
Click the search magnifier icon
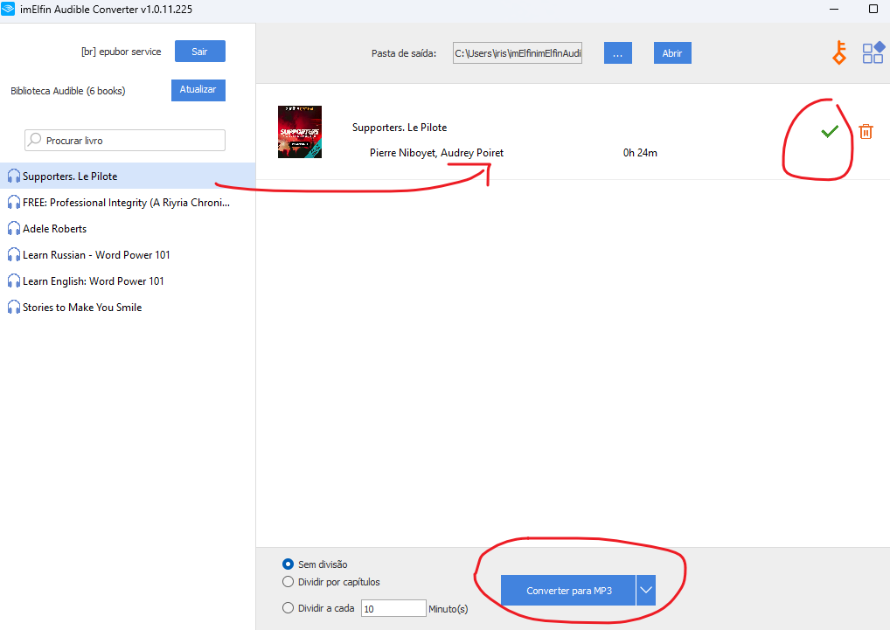tap(35, 140)
